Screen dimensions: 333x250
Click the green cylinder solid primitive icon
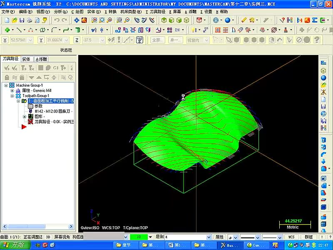[x=78, y=30]
